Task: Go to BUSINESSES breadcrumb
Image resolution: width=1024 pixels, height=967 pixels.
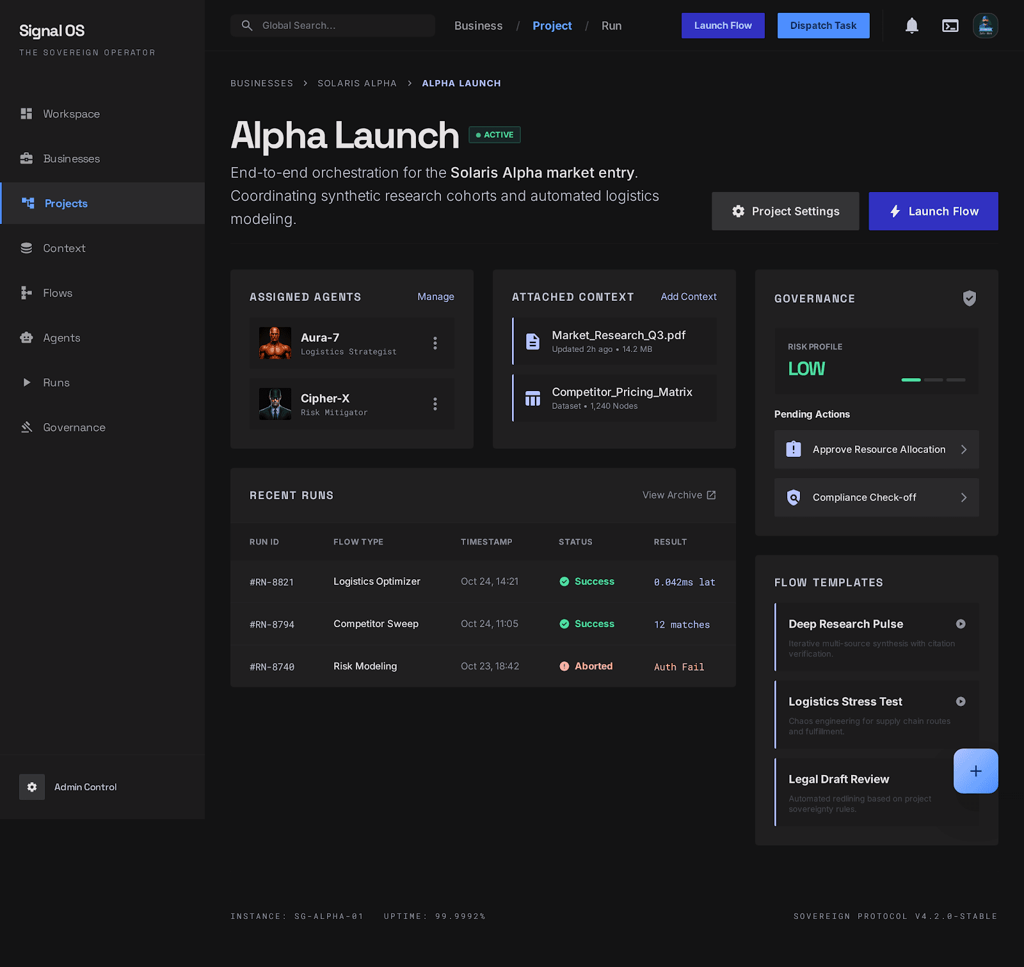Action: [262, 83]
